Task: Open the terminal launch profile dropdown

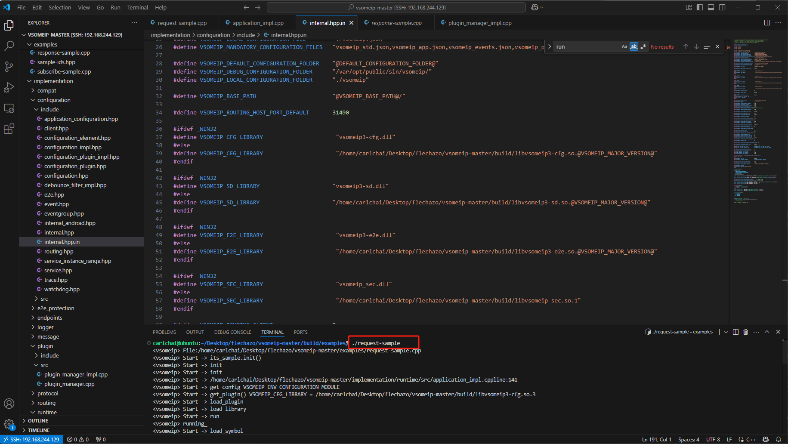Action: (x=726, y=332)
